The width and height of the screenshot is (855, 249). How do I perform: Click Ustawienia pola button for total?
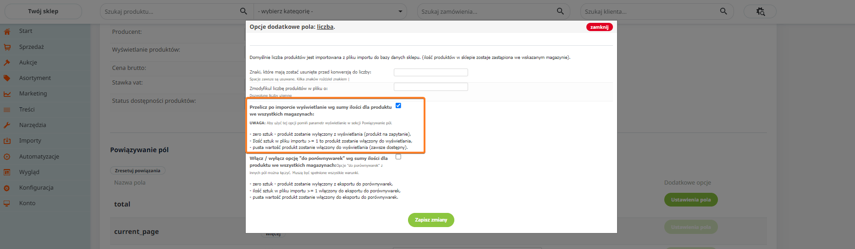pos(691,200)
